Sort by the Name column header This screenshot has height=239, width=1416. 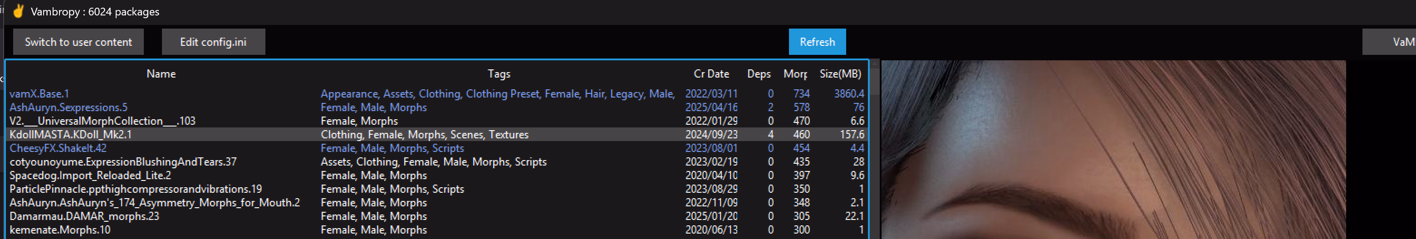click(161, 73)
